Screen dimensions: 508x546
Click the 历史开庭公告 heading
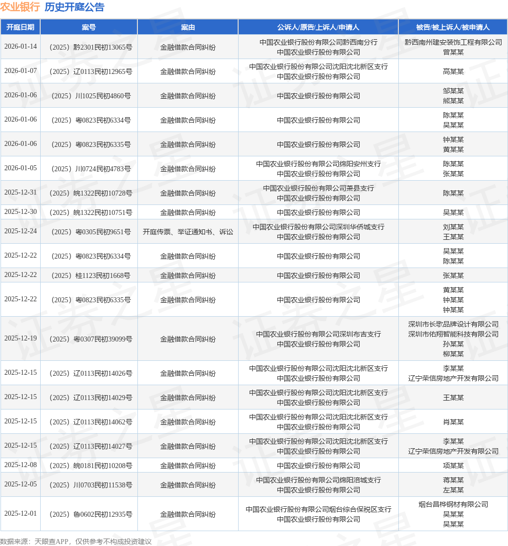(74, 7)
